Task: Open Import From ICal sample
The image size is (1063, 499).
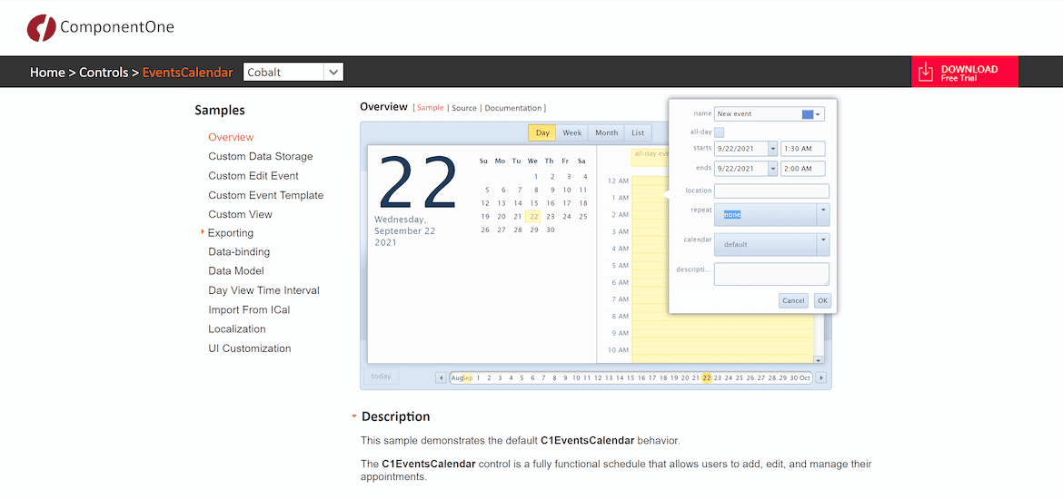Action: tap(249, 309)
